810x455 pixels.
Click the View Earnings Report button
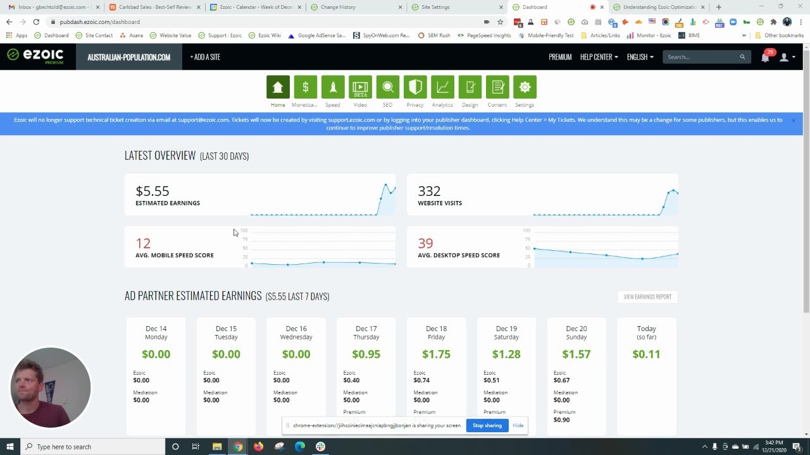647,297
